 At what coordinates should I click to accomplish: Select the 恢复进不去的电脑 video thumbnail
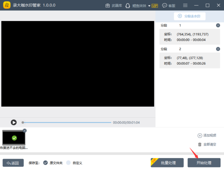[14, 138]
